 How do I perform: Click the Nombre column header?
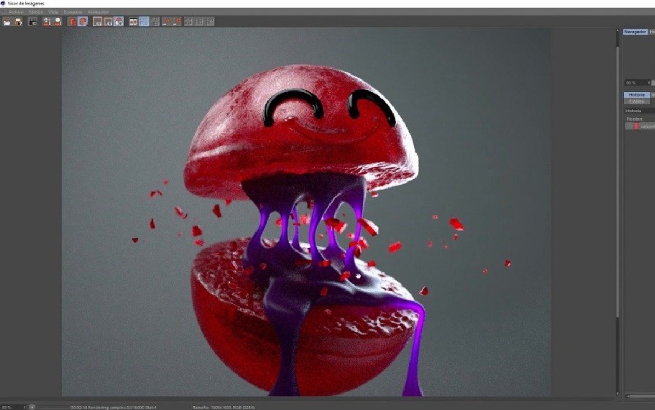click(x=635, y=119)
